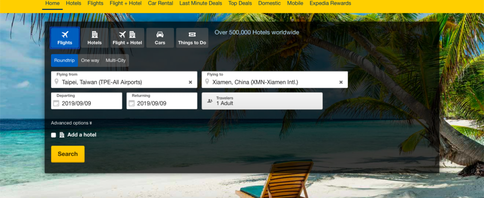This screenshot has width=484, height=198.
Task: Clear the Flying from field with X
Action: pos(190,82)
